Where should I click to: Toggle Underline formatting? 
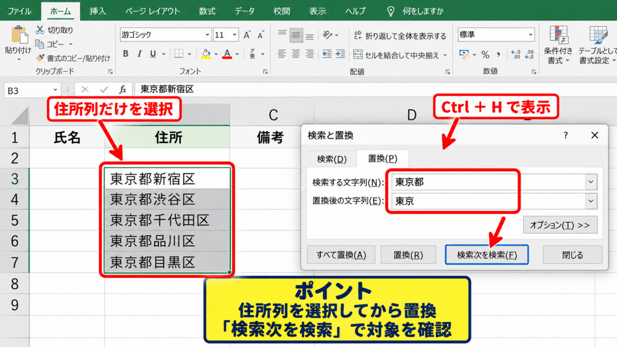click(153, 54)
